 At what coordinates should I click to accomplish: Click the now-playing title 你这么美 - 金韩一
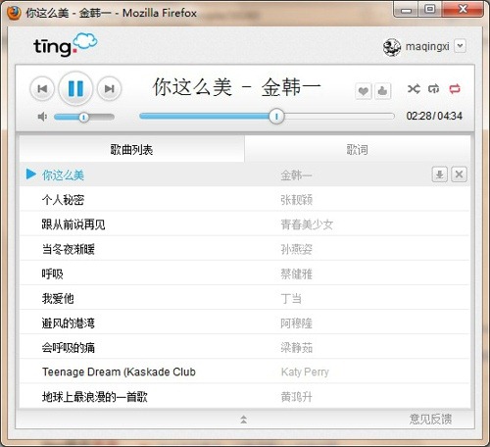tap(236, 87)
